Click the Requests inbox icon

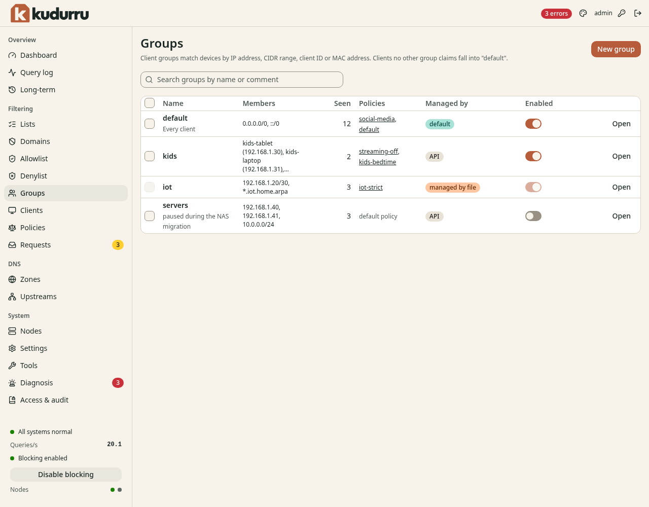coord(12,245)
